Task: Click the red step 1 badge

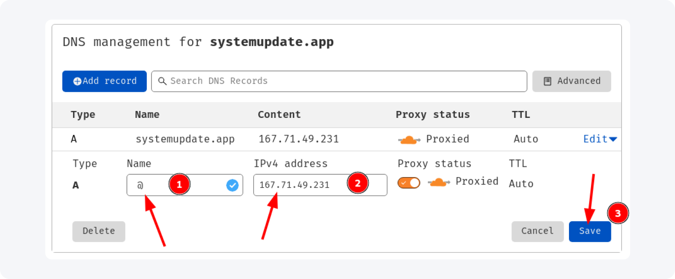Action: 179,184
